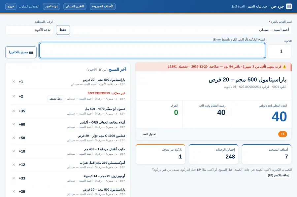Link unknown barcode using ربط بصنف
297x197 pixels.
point(56,99)
